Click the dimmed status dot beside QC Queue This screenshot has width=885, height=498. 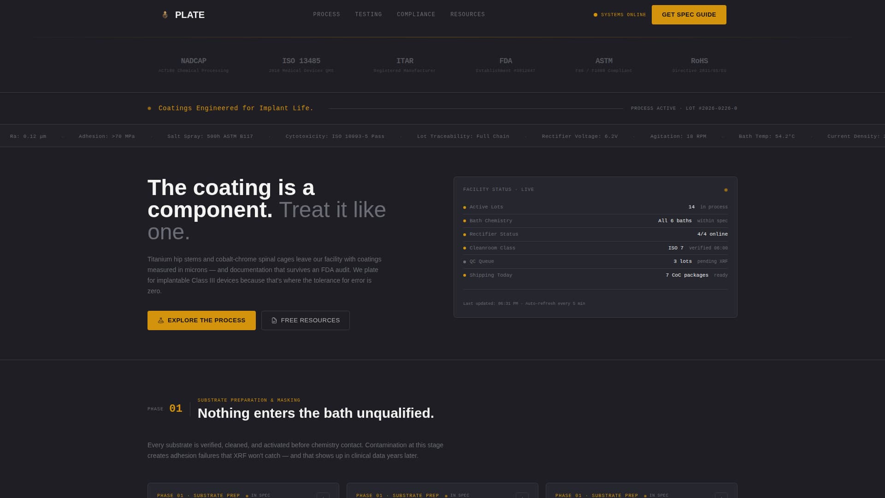pos(464,261)
